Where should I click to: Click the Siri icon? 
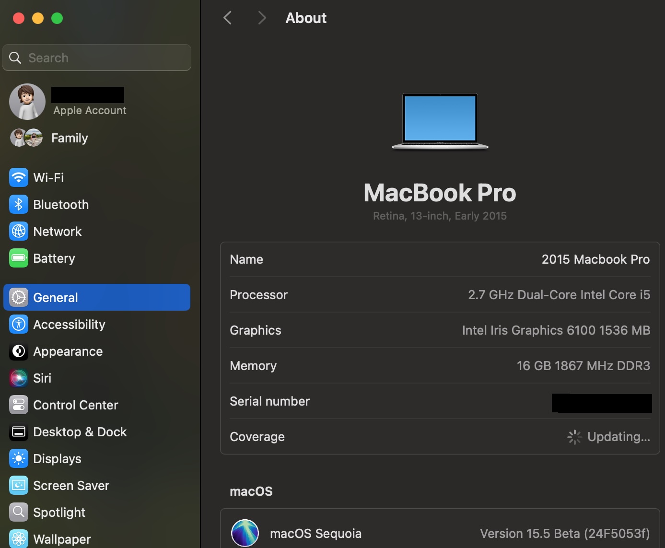pyautogui.click(x=19, y=378)
